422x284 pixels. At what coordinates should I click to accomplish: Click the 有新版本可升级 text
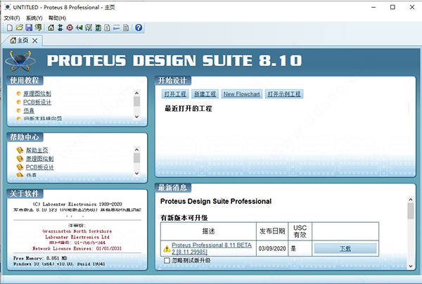click(184, 218)
